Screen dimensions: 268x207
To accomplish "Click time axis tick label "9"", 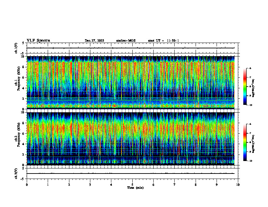I will 217,185.
